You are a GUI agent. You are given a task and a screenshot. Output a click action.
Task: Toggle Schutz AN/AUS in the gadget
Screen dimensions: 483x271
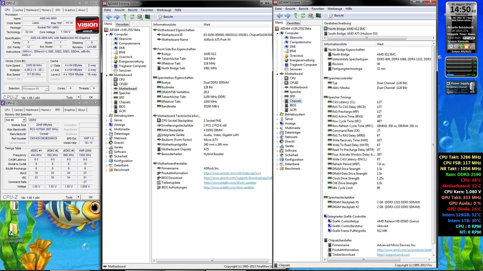[461, 51]
